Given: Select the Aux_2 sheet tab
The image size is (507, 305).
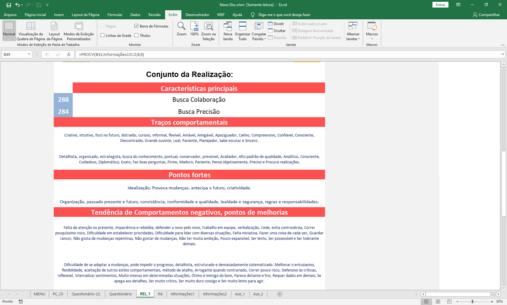Looking at the screenshot, I should tap(258, 294).
